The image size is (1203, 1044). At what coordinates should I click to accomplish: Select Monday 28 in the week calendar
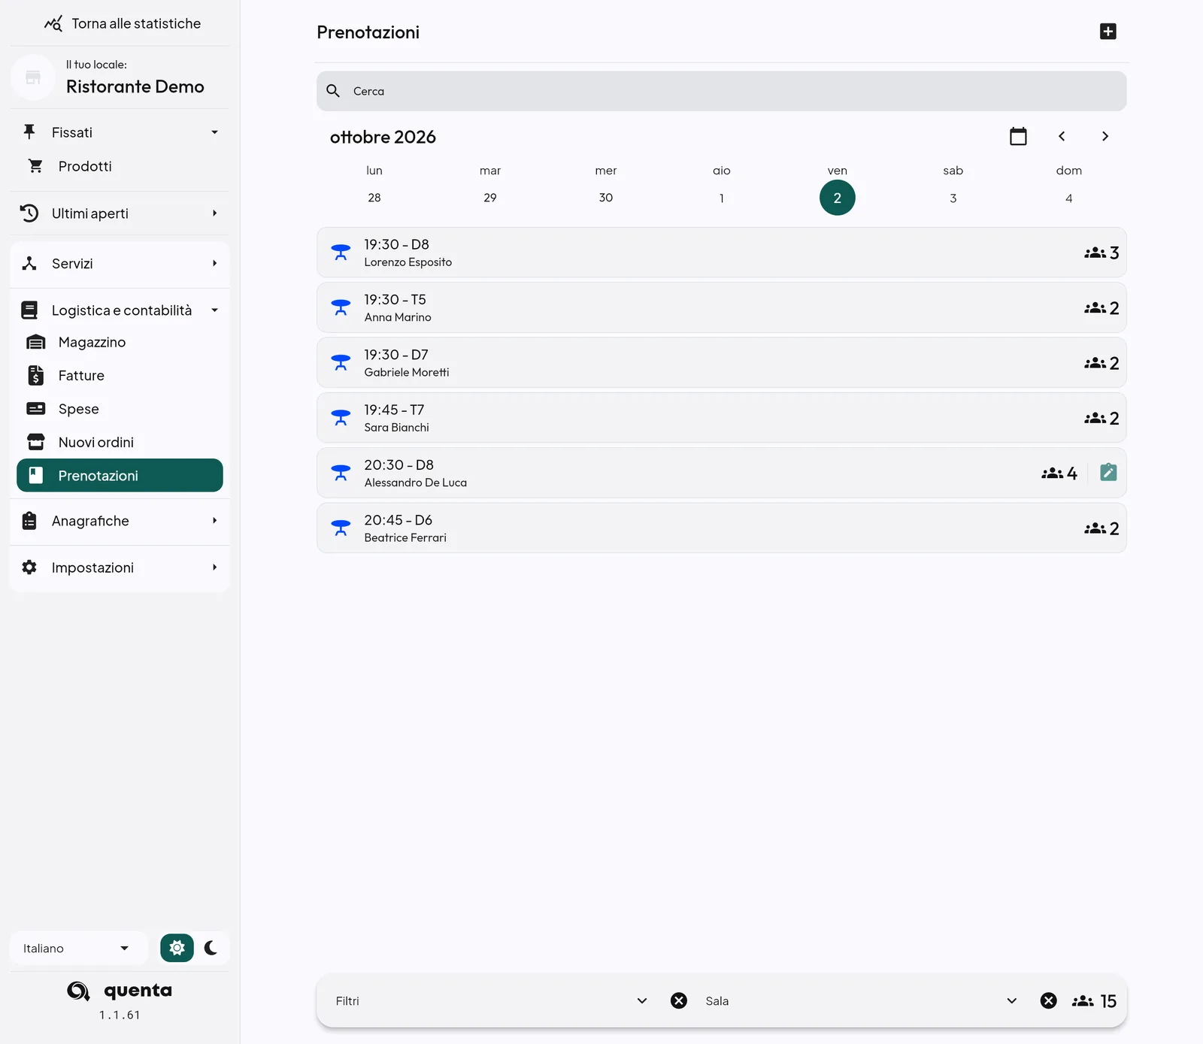click(x=374, y=198)
